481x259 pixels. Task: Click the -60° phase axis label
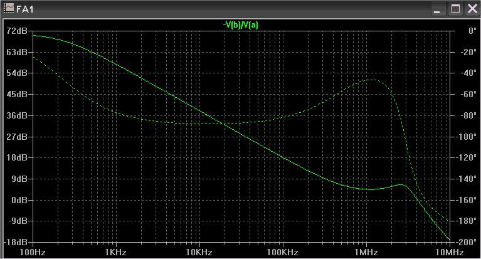(468, 94)
